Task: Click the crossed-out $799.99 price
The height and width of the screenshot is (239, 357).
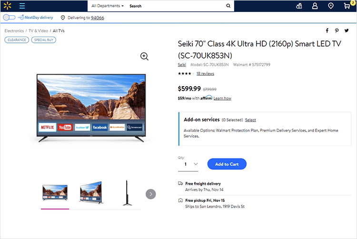Action: tap(210, 90)
